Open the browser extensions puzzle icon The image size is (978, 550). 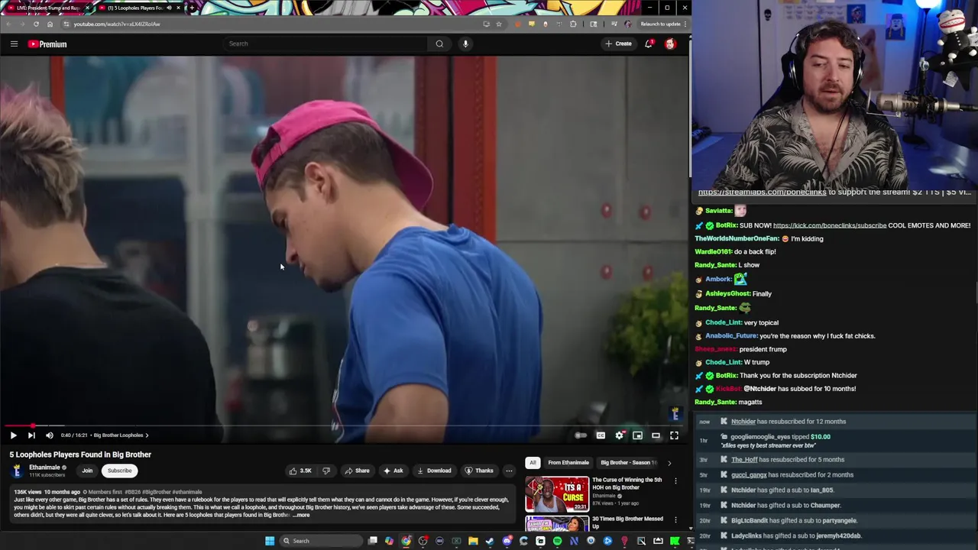tap(573, 24)
